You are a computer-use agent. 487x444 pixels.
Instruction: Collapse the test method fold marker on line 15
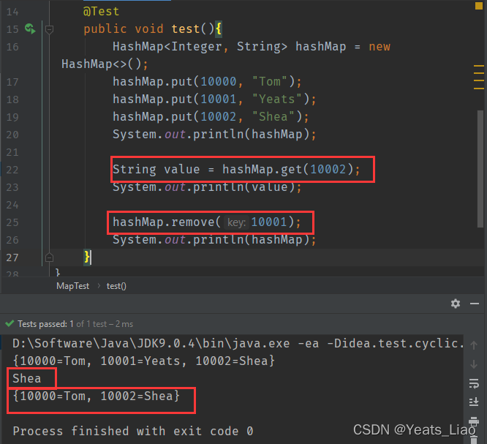pyautogui.click(x=49, y=29)
